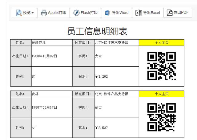Screen dimensions: 197x140
Task: Export report via 导出PDF label
Action: [x=181, y=13]
